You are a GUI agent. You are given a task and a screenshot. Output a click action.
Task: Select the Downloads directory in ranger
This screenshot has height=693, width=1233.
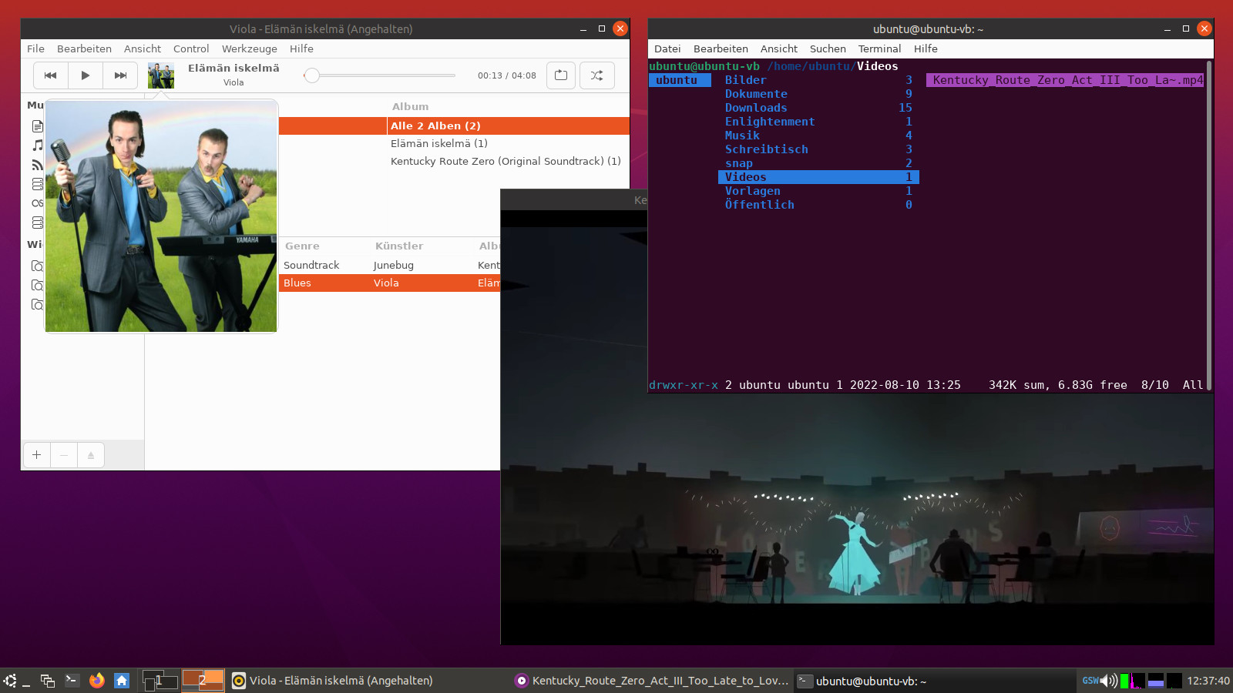coord(818,108)
